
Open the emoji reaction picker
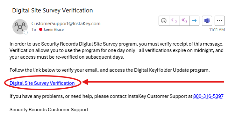[164, 21]
